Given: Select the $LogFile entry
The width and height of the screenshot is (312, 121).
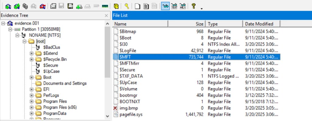Looking at the screenshot, I should pyautogui.click(x=197, y=51).
